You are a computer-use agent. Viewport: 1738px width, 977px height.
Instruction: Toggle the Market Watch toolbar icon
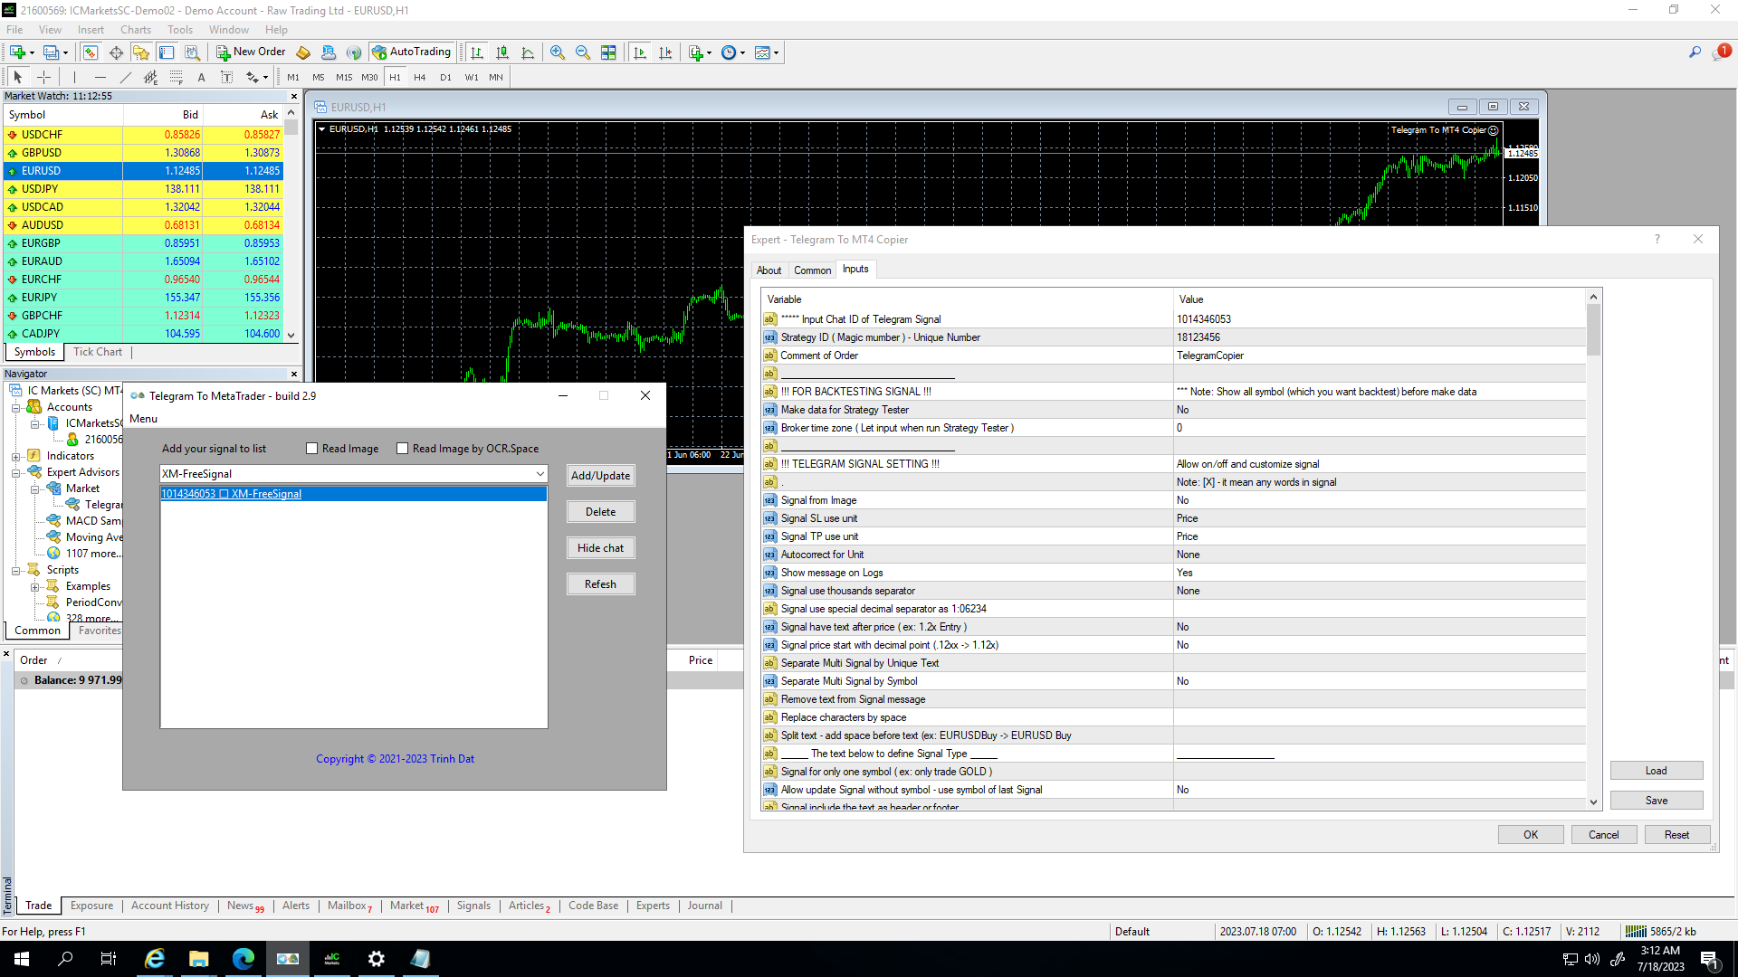pos(91,52)
